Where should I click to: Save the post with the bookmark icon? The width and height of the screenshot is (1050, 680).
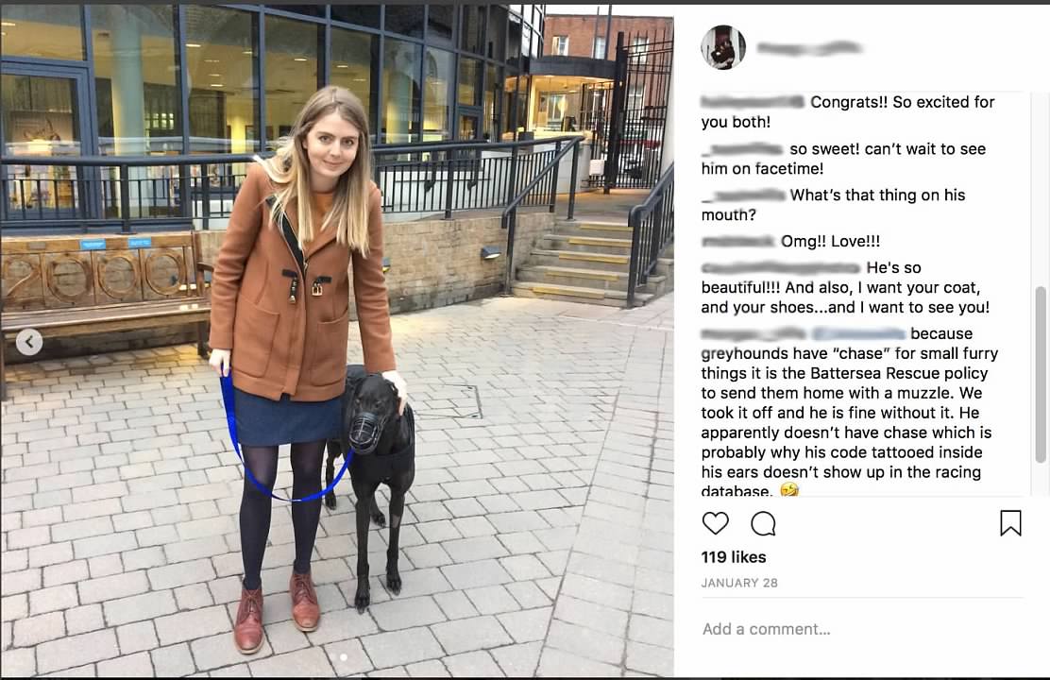tap(1010, 523)
